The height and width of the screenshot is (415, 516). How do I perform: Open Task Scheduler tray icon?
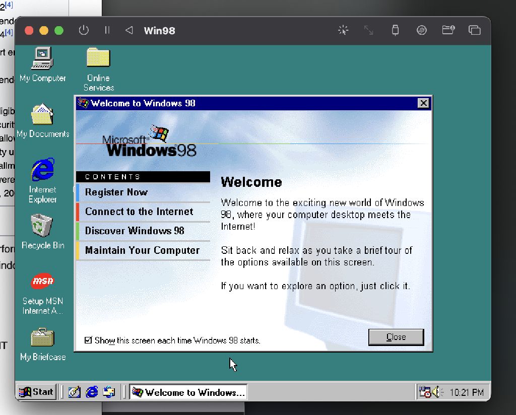(425, 392)
